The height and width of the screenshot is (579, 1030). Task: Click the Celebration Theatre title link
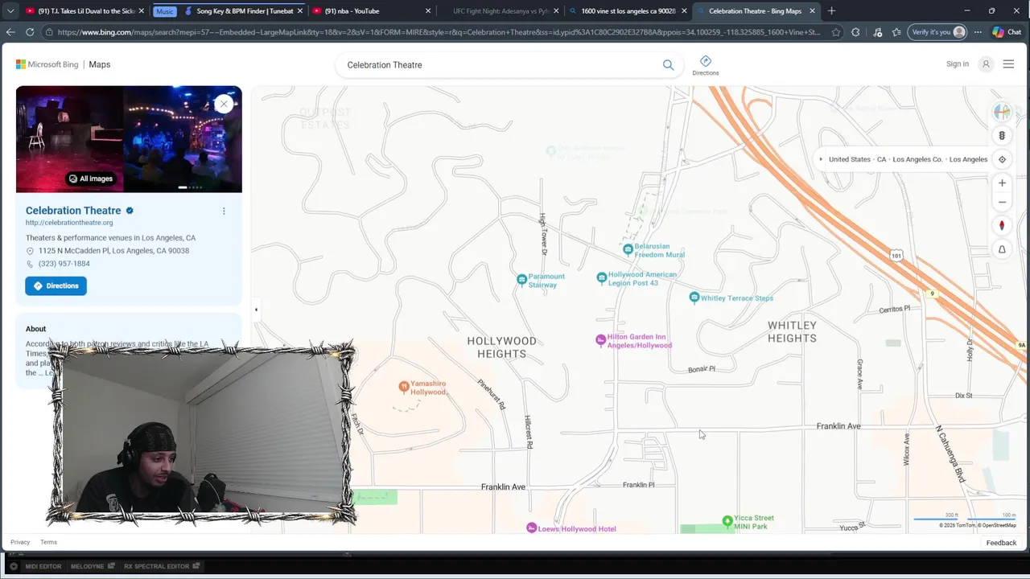point(73,211)
